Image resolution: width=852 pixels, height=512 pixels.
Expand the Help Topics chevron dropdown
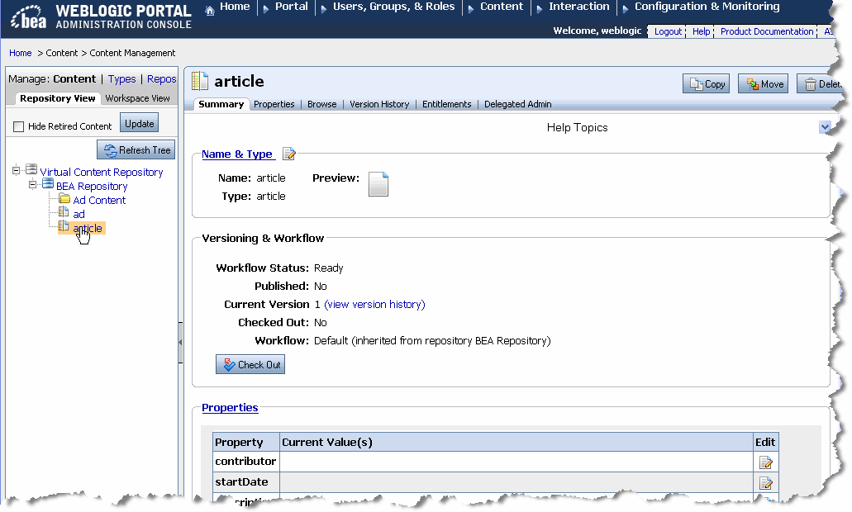pyautogui.click(x=824, y=126)
